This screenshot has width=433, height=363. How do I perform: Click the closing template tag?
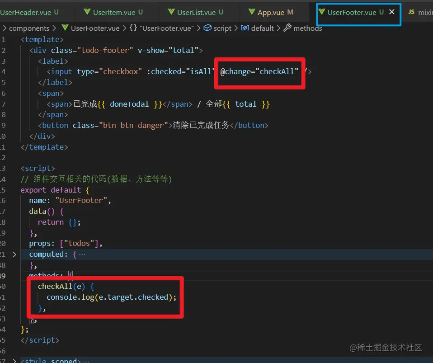(x=44, y=147)
